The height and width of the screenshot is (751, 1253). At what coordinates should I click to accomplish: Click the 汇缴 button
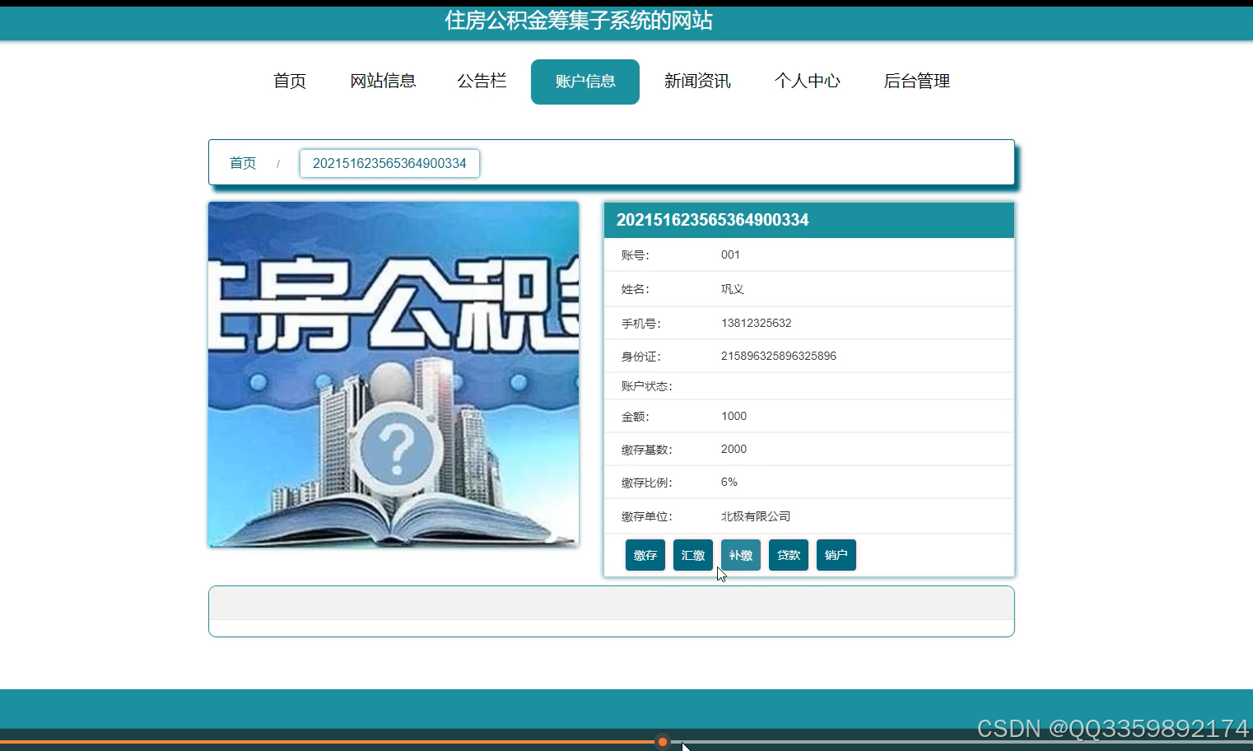(693, 555)
